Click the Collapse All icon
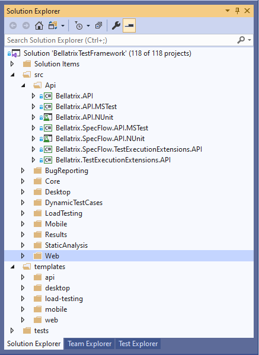Image resolution: width=259 pixels, height=355 pixels. point(98,25)
